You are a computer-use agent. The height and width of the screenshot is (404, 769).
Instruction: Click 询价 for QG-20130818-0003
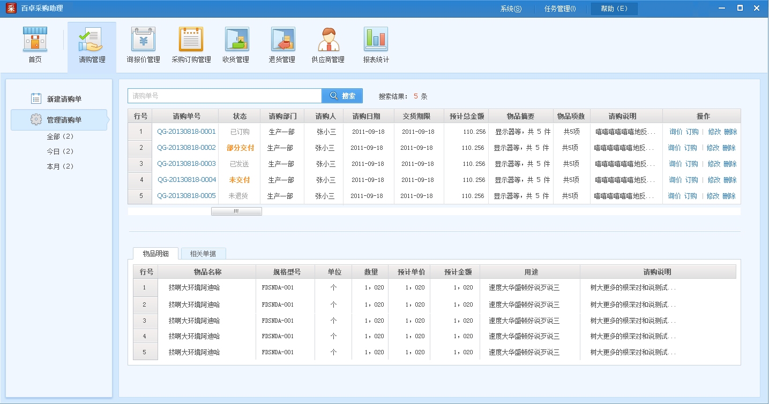pos(675,164)
